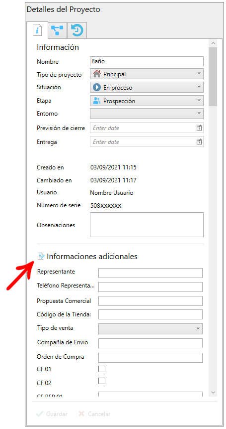Open calendar picker for Entrega
This screenshot has height=429, width=226.
click(x=199, y=142)
